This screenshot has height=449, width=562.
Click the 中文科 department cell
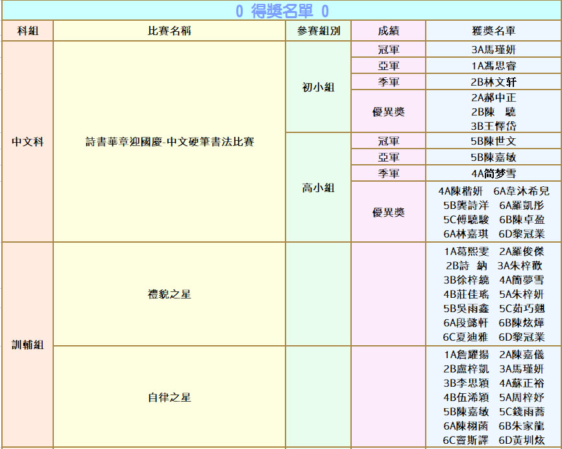(x=27, y=141)
